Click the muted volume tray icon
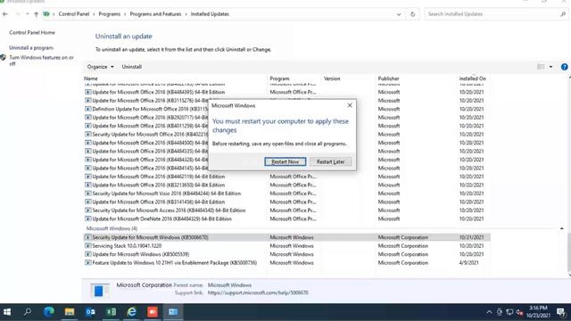Screen dimensions: 571x321 519,312
